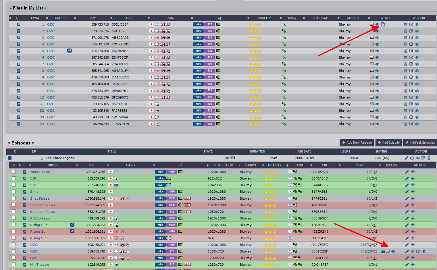Sort mylist table by QUALITY header
This screenshot has width=437, height=270.
264,18
